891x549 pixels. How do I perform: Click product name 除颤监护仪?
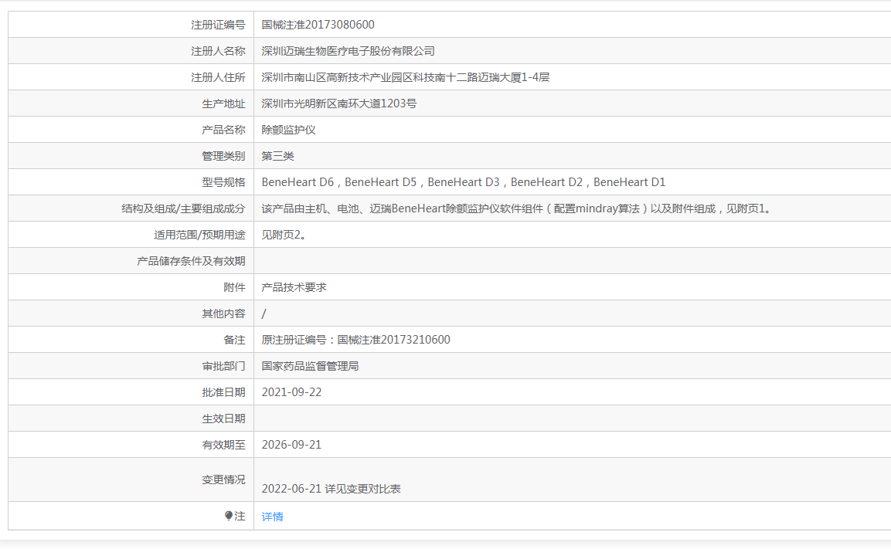(x=289, y=130)
